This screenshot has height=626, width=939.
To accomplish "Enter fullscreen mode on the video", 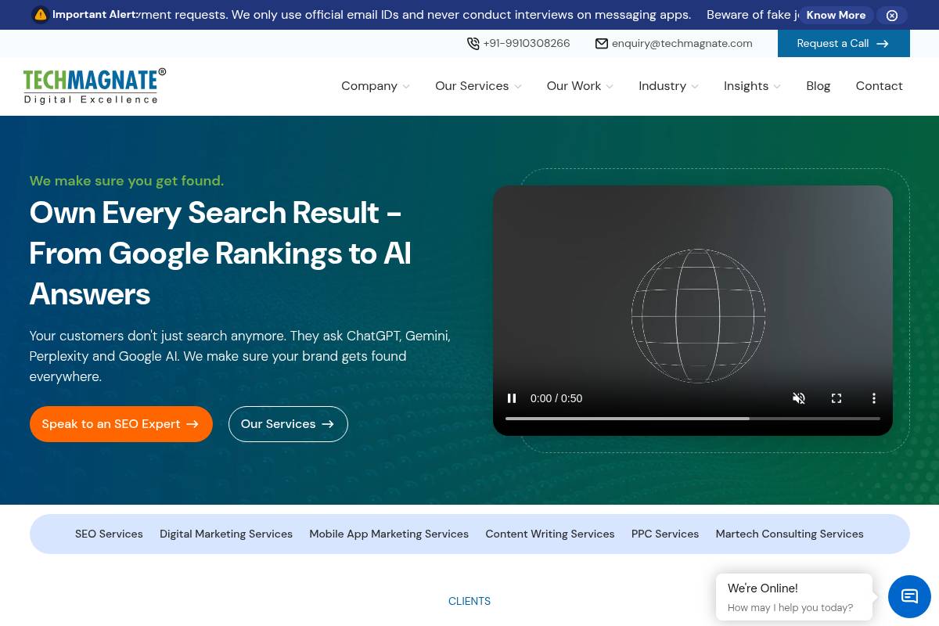I will point(836,398).
